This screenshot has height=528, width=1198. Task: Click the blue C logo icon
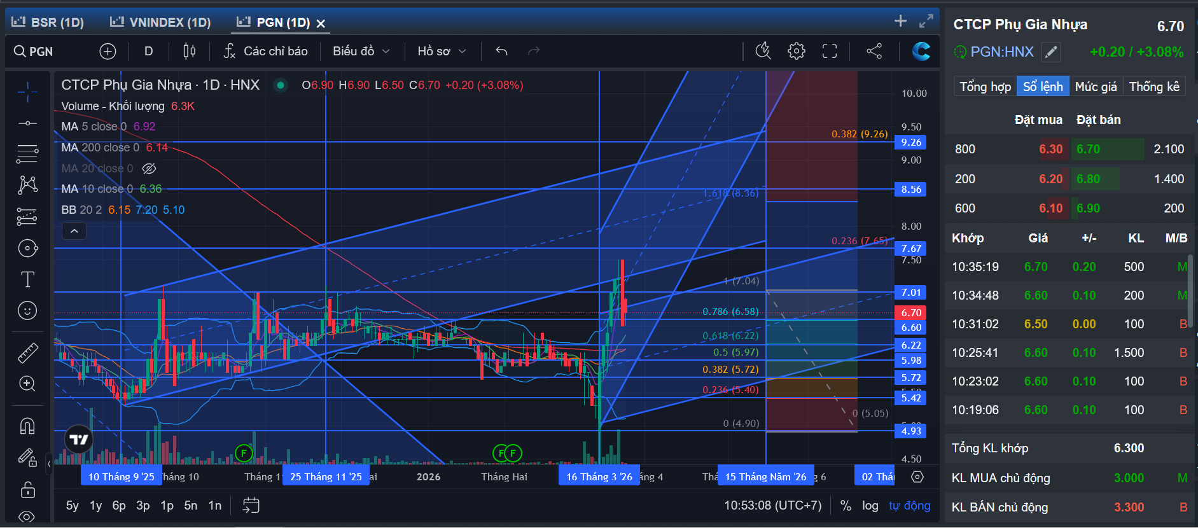921,51
